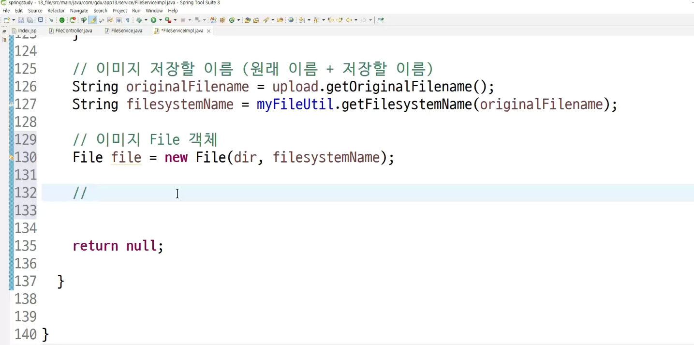Click 'return null;' statement on line 135
This screenshot has height=345, width=694.
pos(118,246)
